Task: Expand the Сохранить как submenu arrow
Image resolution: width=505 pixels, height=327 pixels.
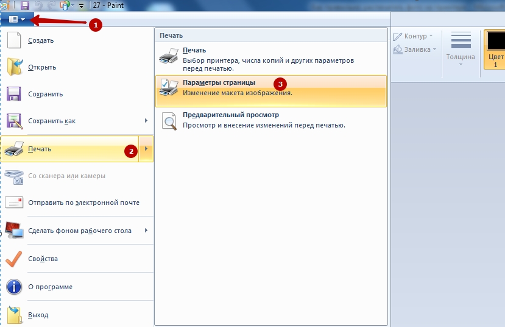Action: [146, 121]
